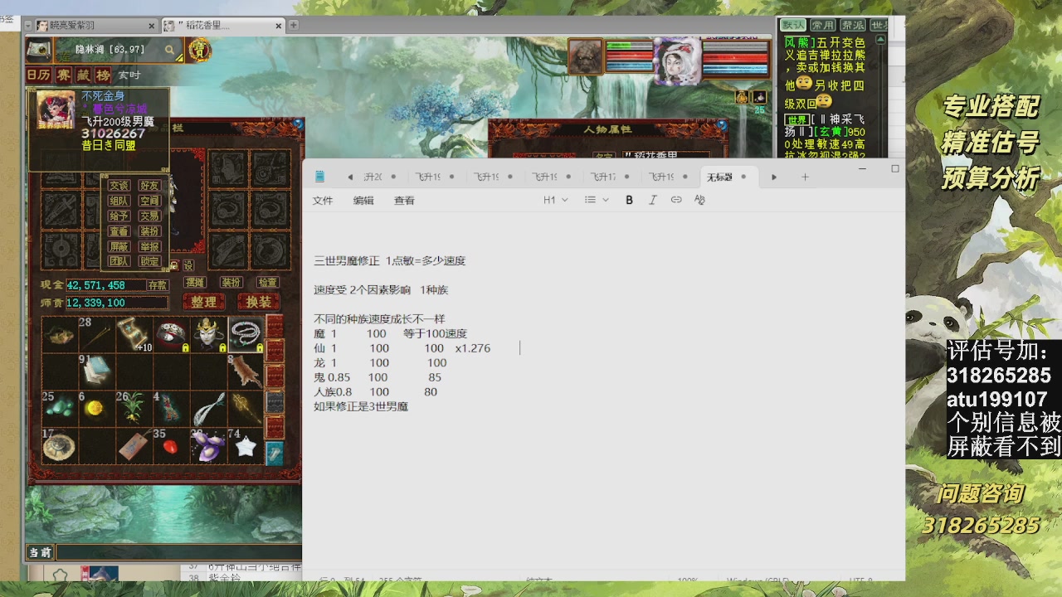Click the 摆摊 stall button
Image resolution: width=1062 pixels, height=597 pixels.
[195, 283]
